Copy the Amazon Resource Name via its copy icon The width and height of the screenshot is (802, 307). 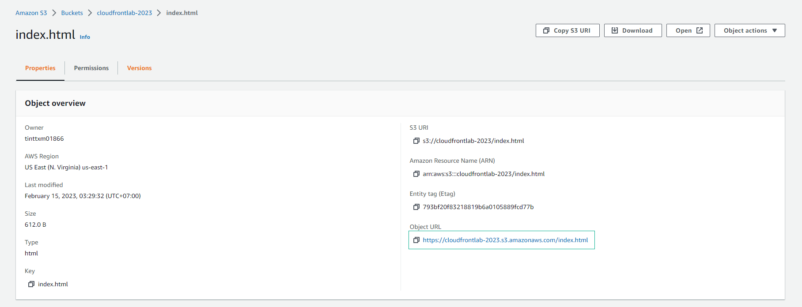point(416,174)
